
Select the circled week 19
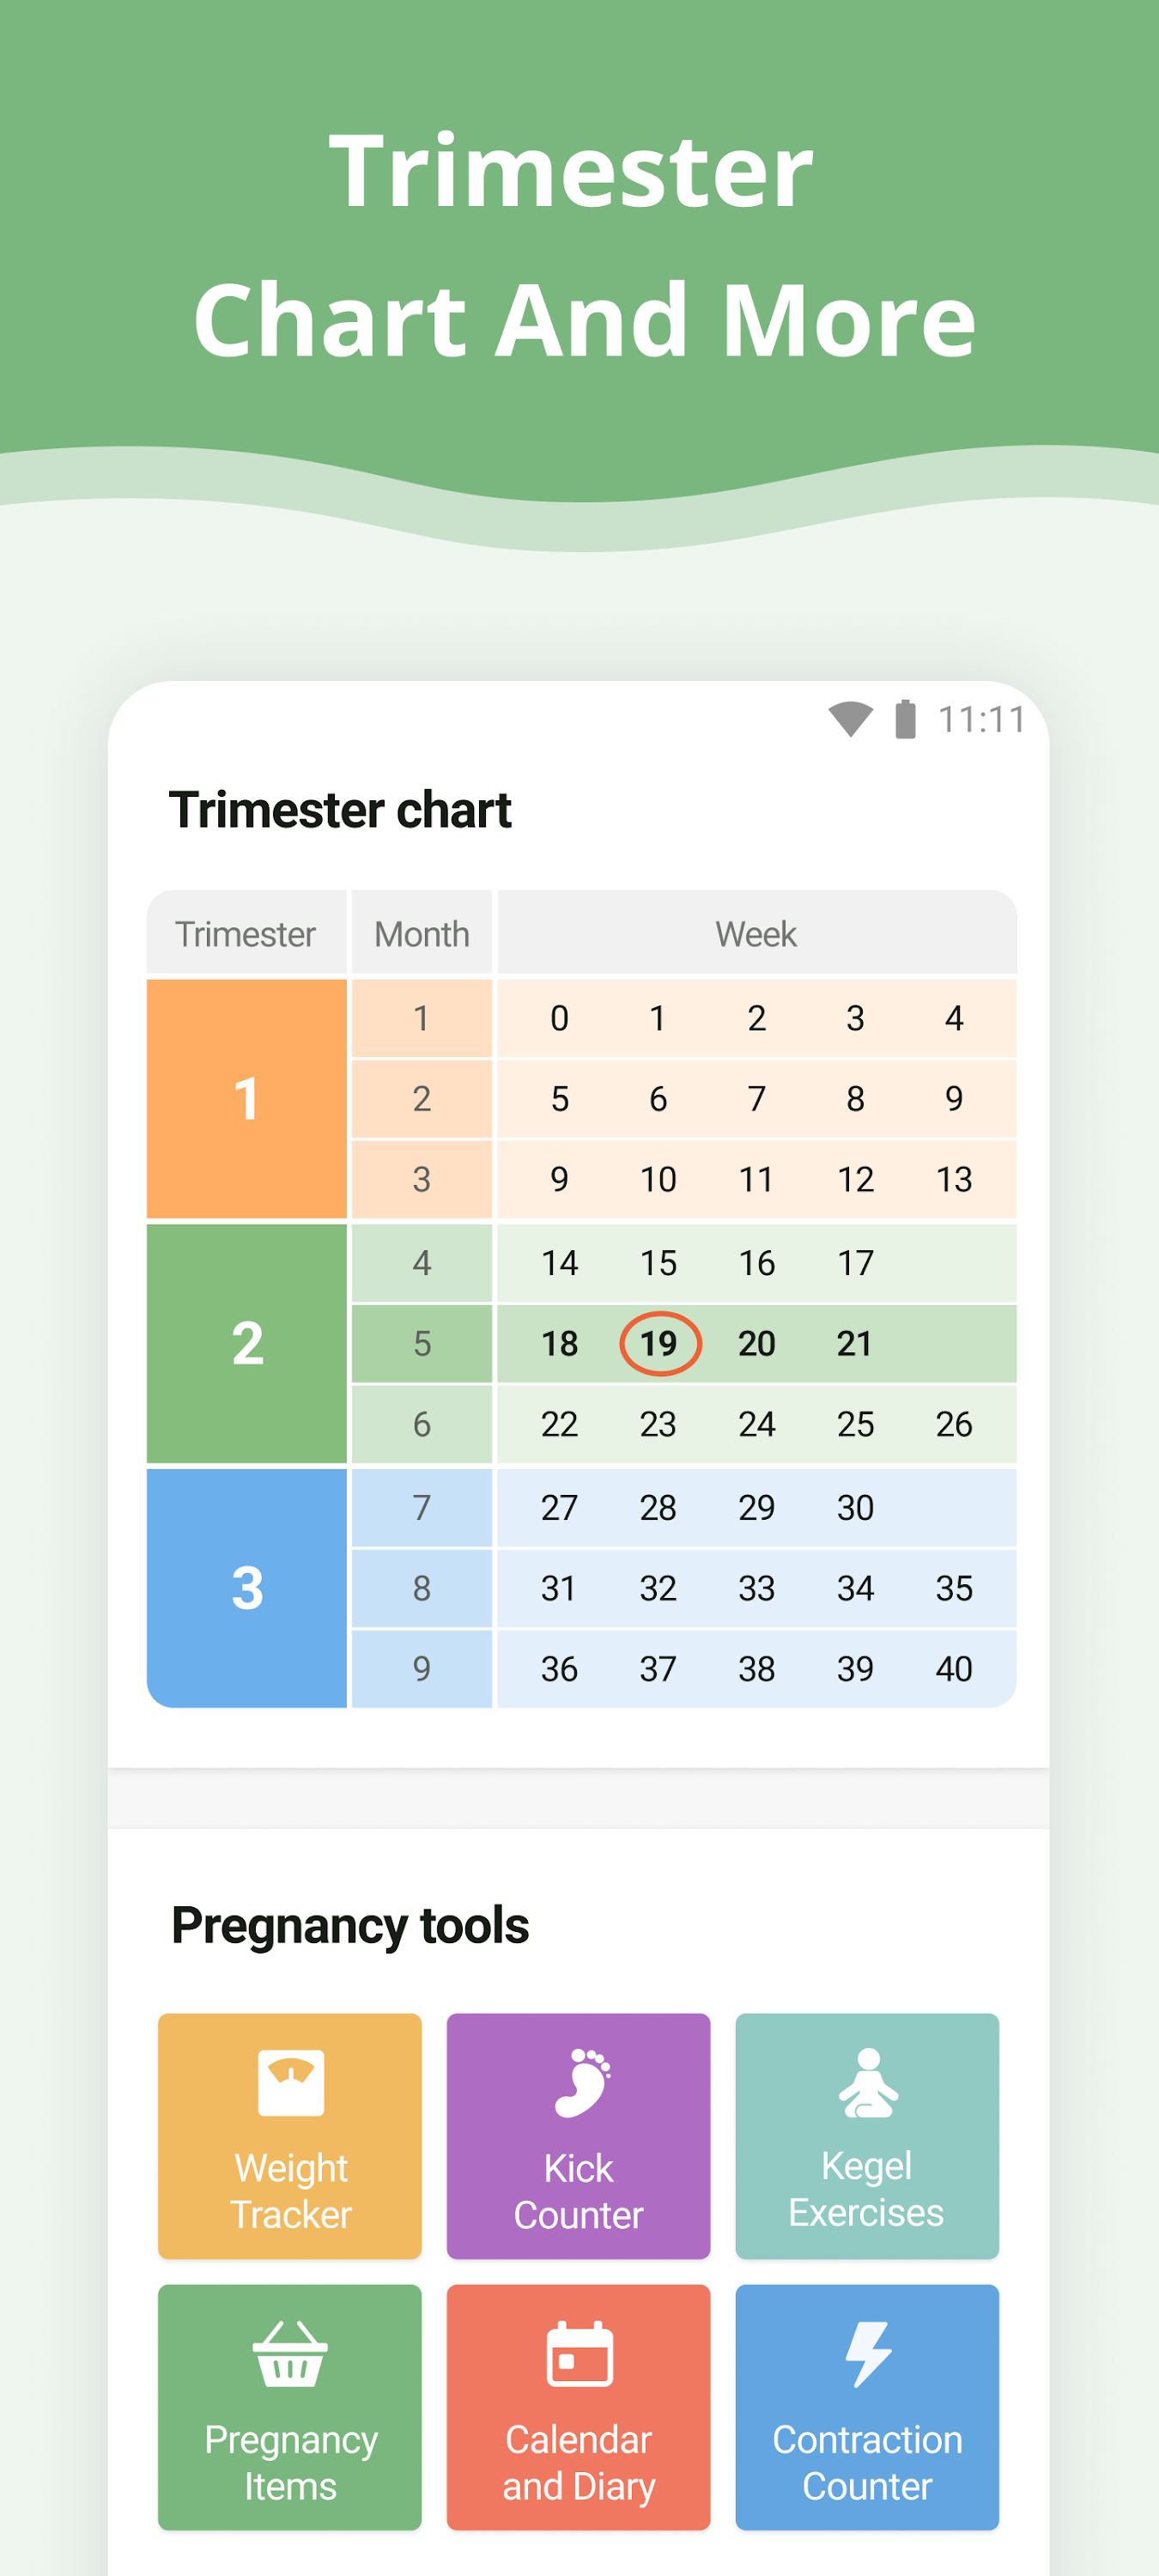659,1343
